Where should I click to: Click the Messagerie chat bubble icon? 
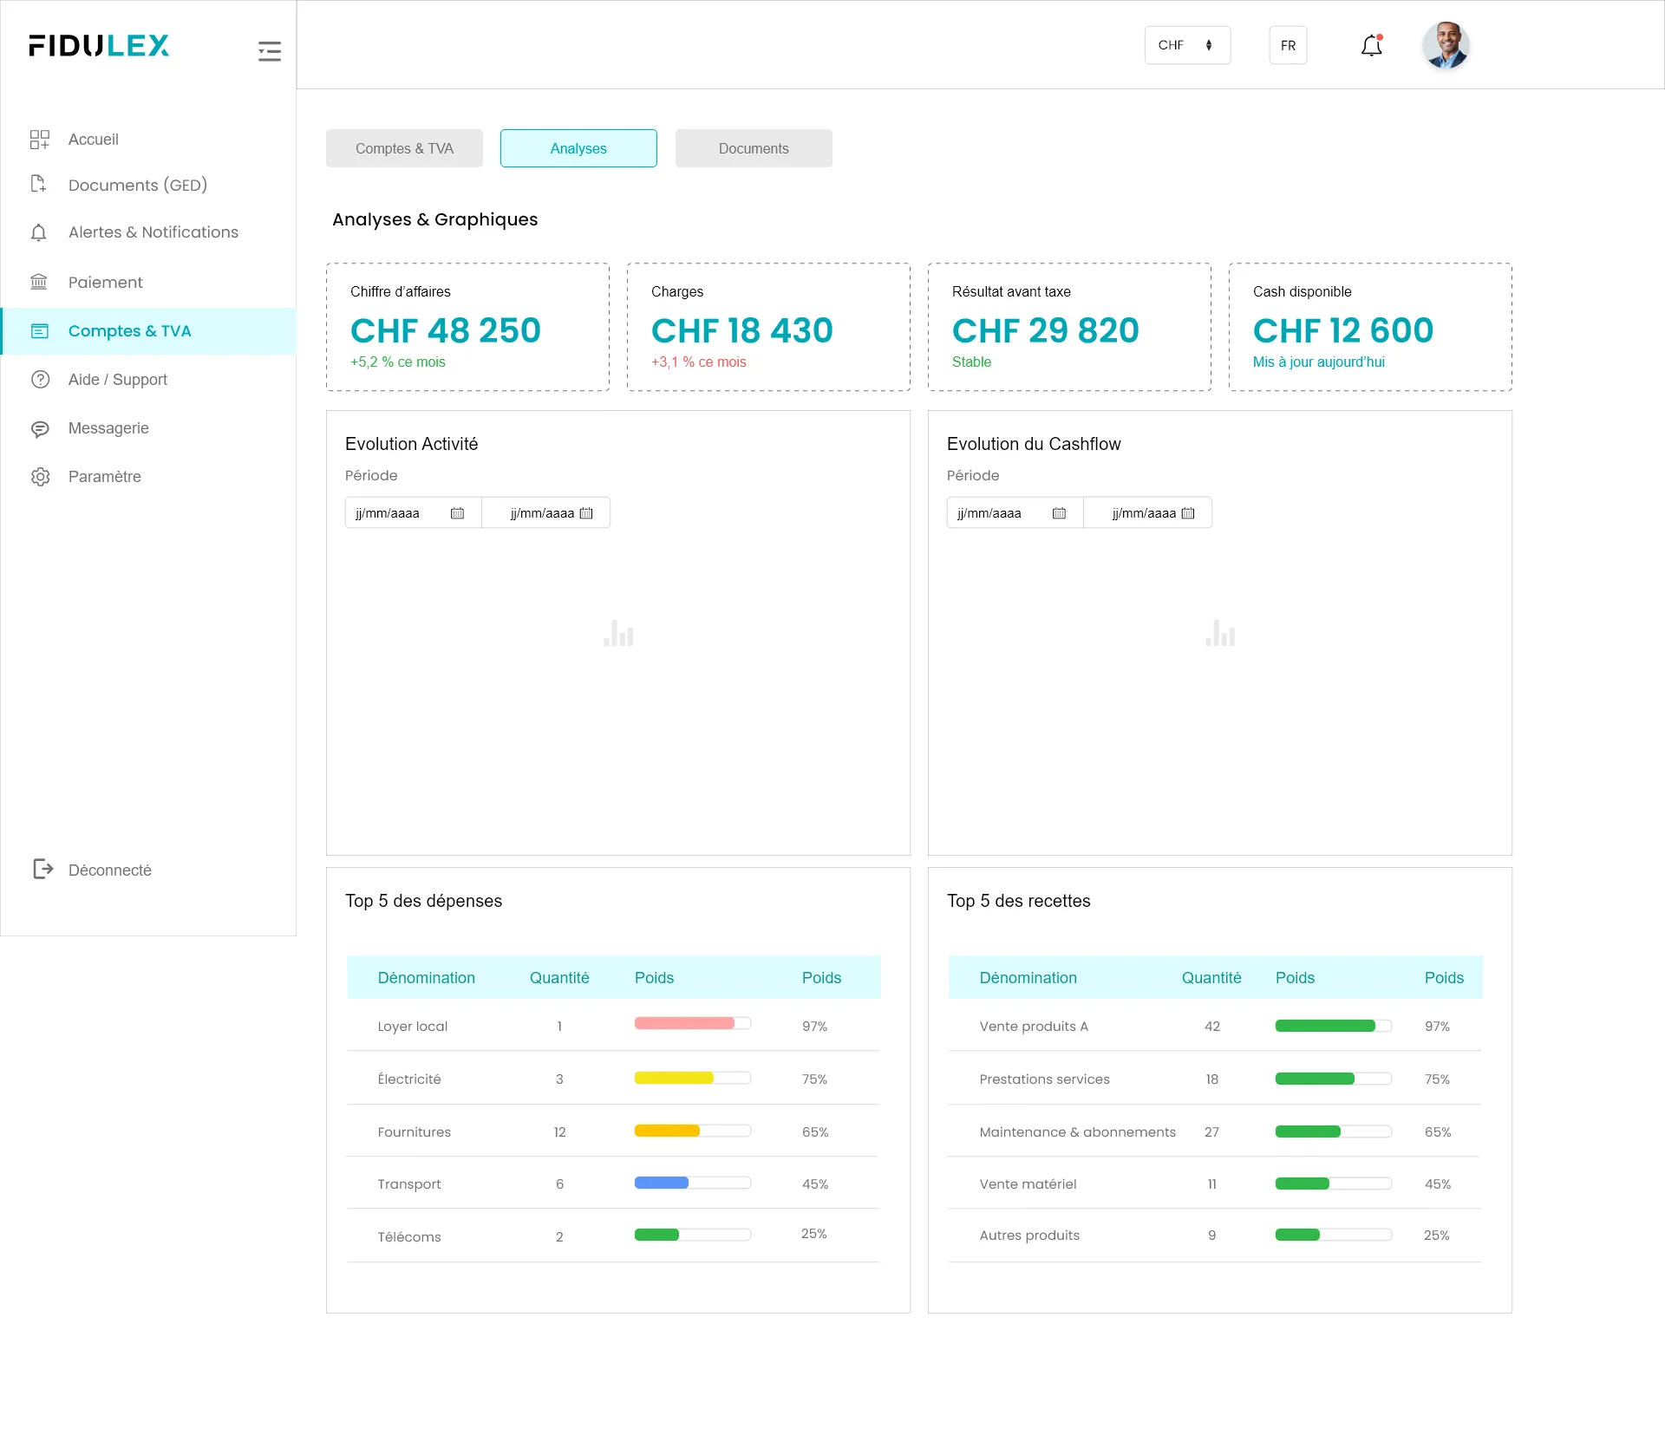pos(40,429)
